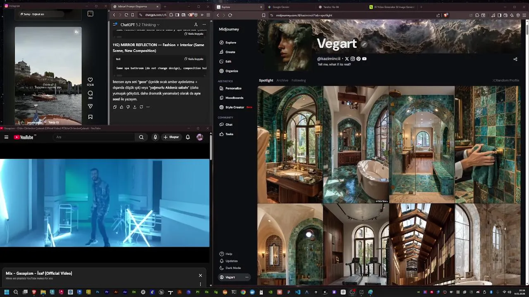Screen dimensions: 529x297
Task: Edit the Vegart profile name pencil icon
Action: pos(364,44)
